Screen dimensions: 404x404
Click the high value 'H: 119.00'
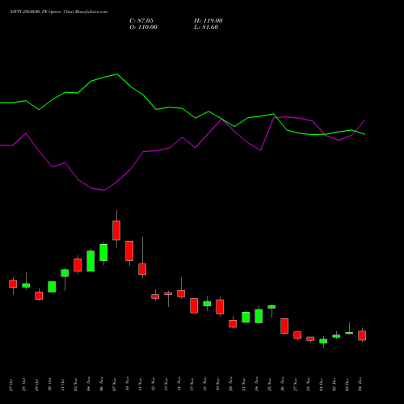(x=208, y=21)
